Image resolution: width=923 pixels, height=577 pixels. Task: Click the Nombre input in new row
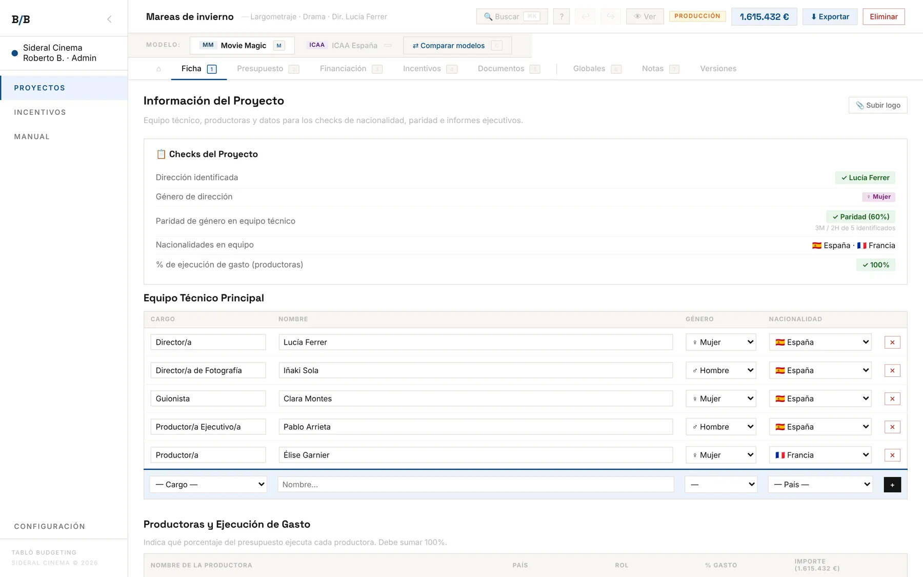click(x=476, y=485)
